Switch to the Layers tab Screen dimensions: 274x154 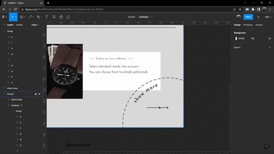click(x=10, y=25)
